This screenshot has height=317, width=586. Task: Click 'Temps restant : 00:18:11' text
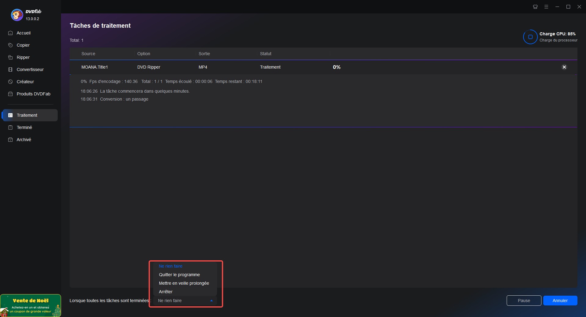(x=238, y=81)
